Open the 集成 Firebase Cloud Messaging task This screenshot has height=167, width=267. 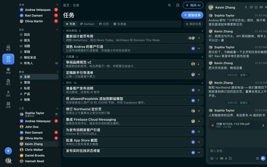tap(133, 121)
